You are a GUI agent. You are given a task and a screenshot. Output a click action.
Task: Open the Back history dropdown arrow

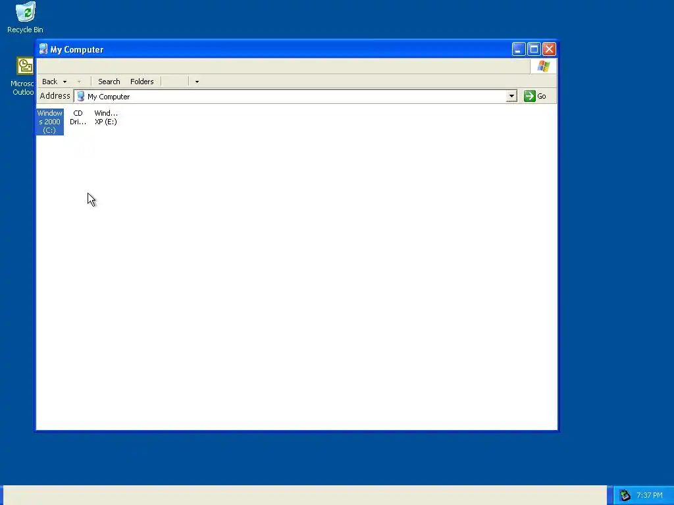65,82
